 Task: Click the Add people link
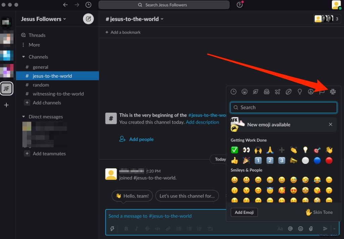(x=141, y=139)
